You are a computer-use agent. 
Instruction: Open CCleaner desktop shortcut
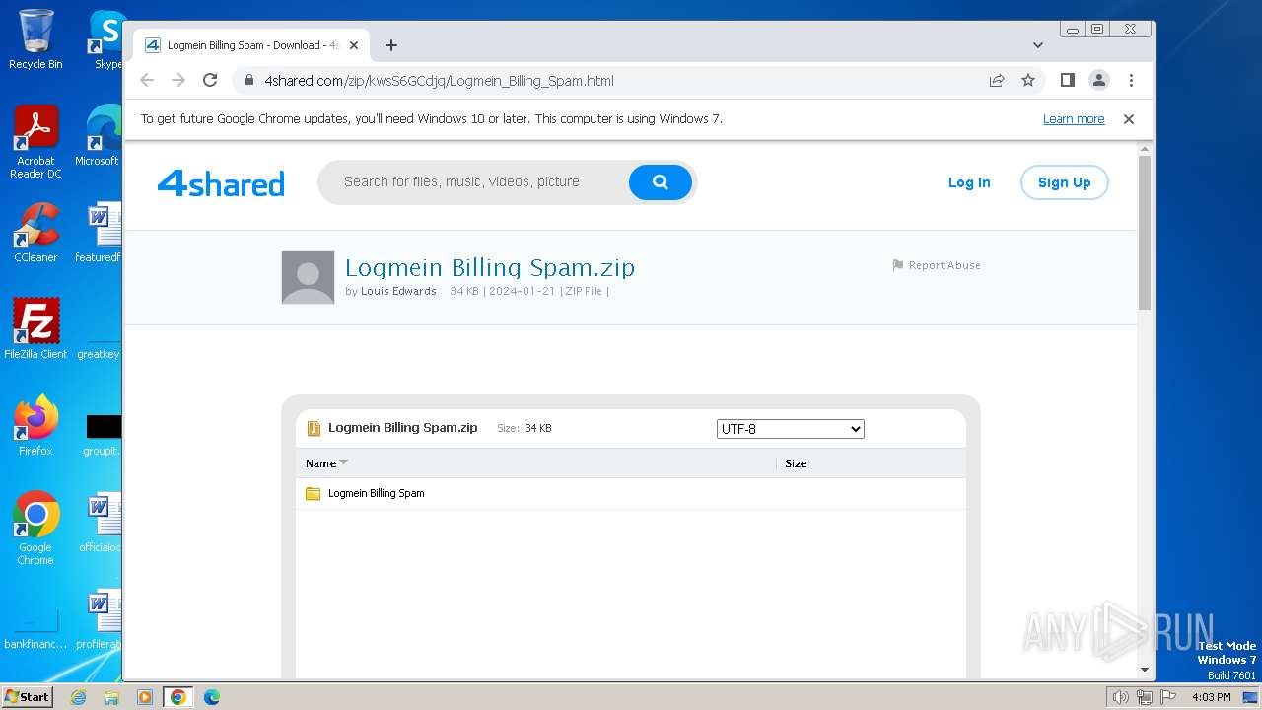click(x=35, y=234)
